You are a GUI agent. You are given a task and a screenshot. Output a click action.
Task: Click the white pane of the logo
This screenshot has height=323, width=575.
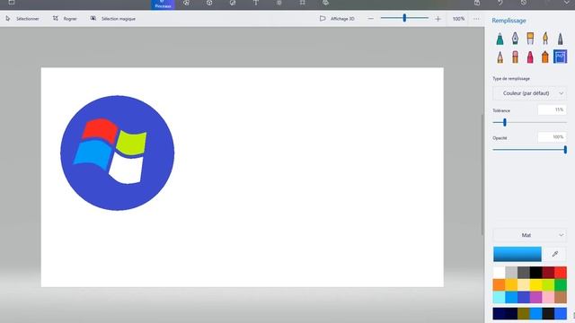click(x=127, y=169)
